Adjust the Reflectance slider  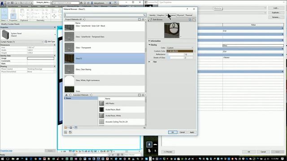pos(175,55)
